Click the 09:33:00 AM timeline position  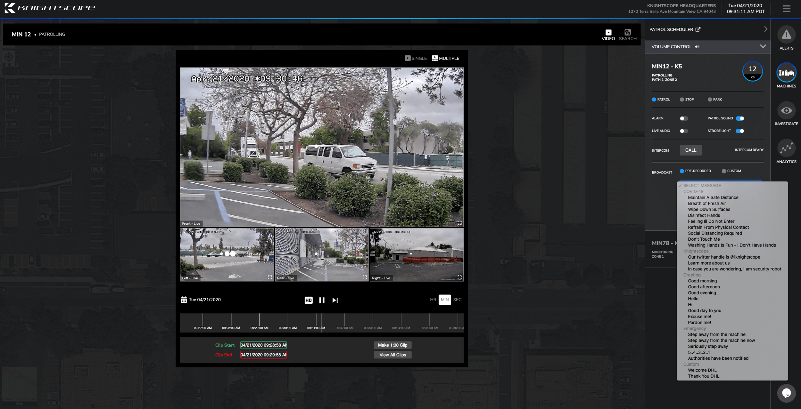(x=373, y=322)
